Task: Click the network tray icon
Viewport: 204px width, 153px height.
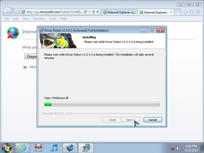Action: (172, 148)
